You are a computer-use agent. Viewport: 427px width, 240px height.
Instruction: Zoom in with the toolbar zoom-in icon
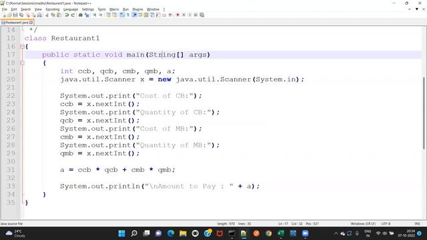(x=94, y=15)
